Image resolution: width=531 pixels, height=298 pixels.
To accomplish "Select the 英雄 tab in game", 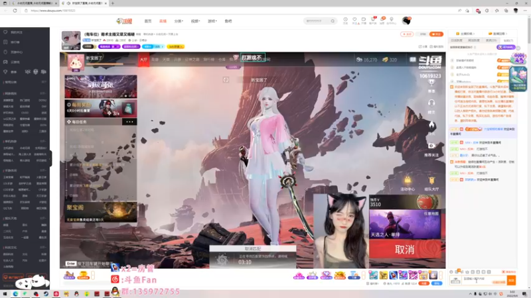I will (155, 60).
